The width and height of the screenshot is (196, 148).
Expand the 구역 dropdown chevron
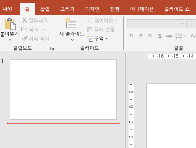107,38
